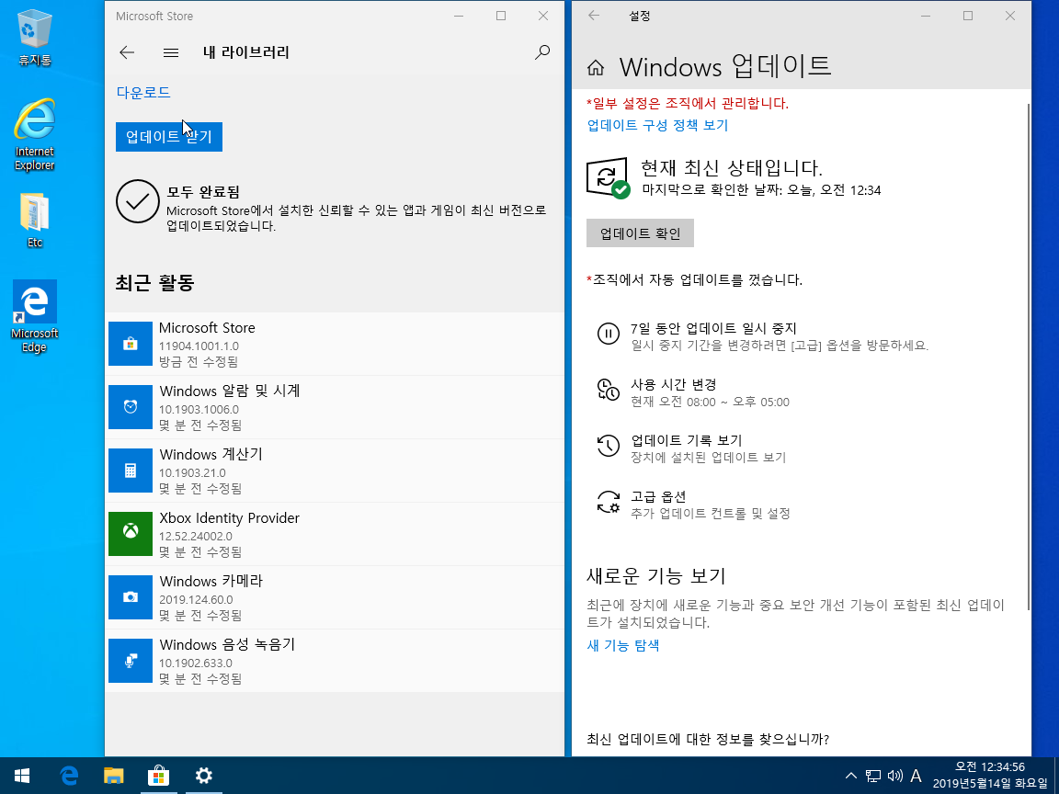Launch Edge from the taskbar

tap(69, 776)
